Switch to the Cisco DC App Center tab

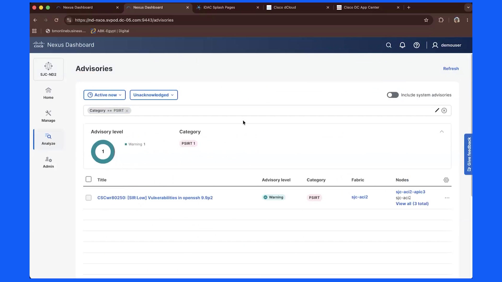tap(368, 7)
